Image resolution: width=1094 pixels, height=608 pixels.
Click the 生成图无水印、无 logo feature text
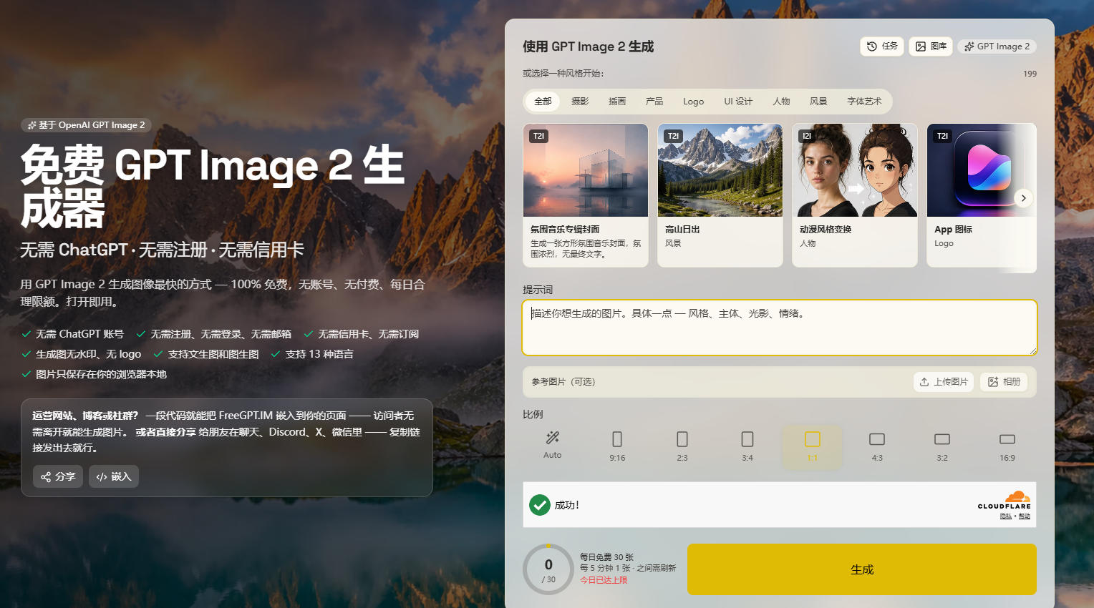click(x=88, y=354)
